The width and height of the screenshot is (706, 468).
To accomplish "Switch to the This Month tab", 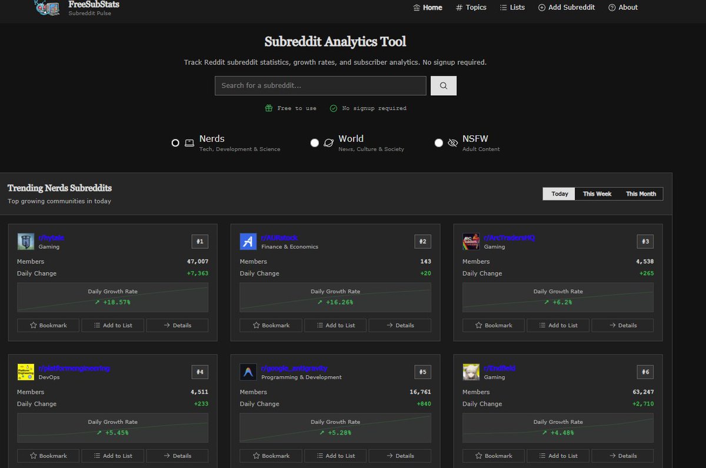I will point(641,194).
